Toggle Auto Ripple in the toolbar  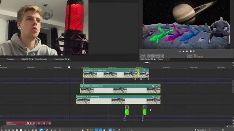(x=104, y=130)
